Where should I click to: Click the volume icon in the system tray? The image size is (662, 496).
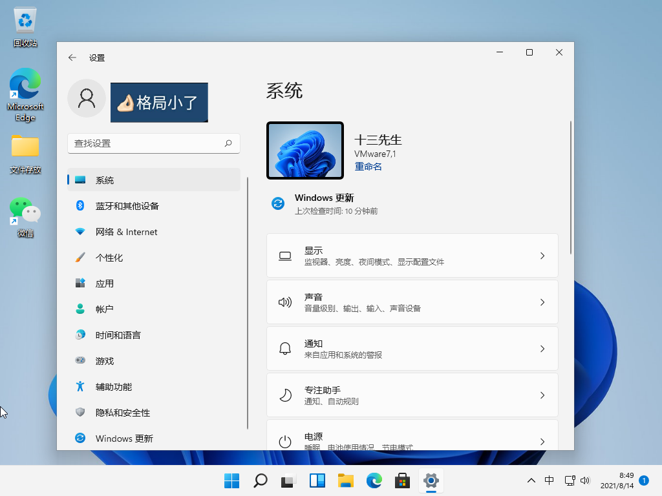(585, 480)
